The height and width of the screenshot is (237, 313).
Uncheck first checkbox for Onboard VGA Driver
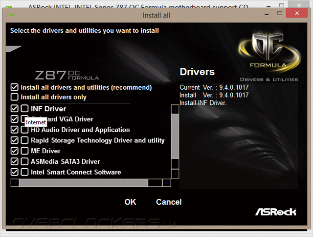tap(14, 119)
